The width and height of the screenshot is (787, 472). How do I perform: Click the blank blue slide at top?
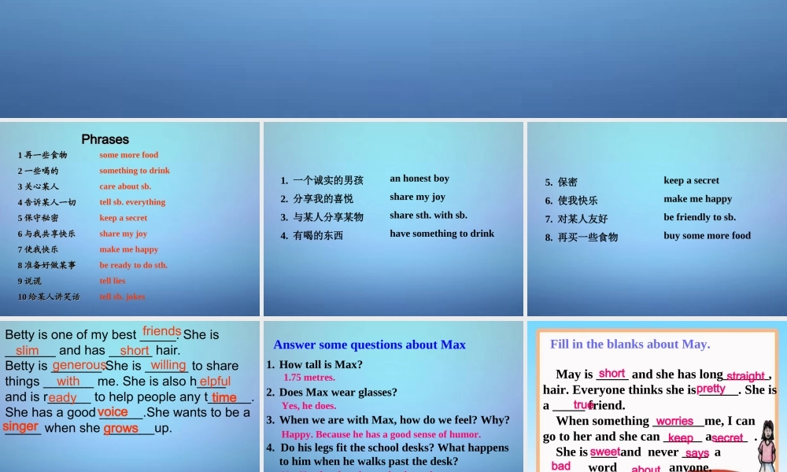393,59
